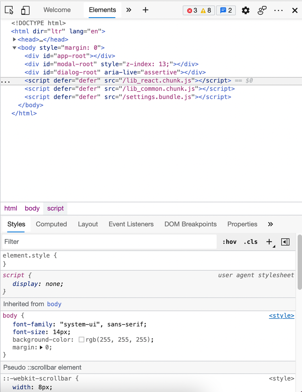Open the customize DevTools three-dot menu

[x=278, y=11]
